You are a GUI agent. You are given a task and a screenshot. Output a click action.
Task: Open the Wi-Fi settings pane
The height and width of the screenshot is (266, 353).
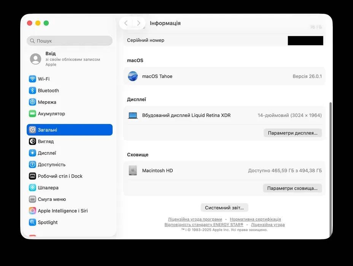(70, 79)
